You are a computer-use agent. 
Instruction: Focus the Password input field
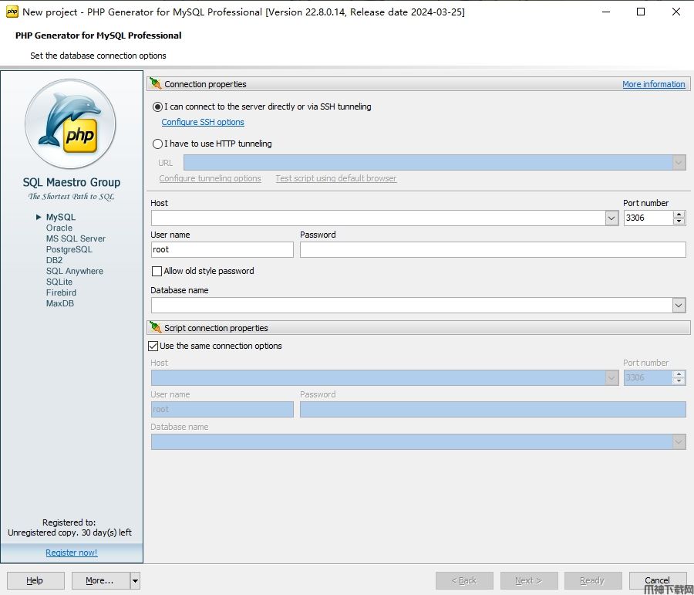click(x=492, y=249)
